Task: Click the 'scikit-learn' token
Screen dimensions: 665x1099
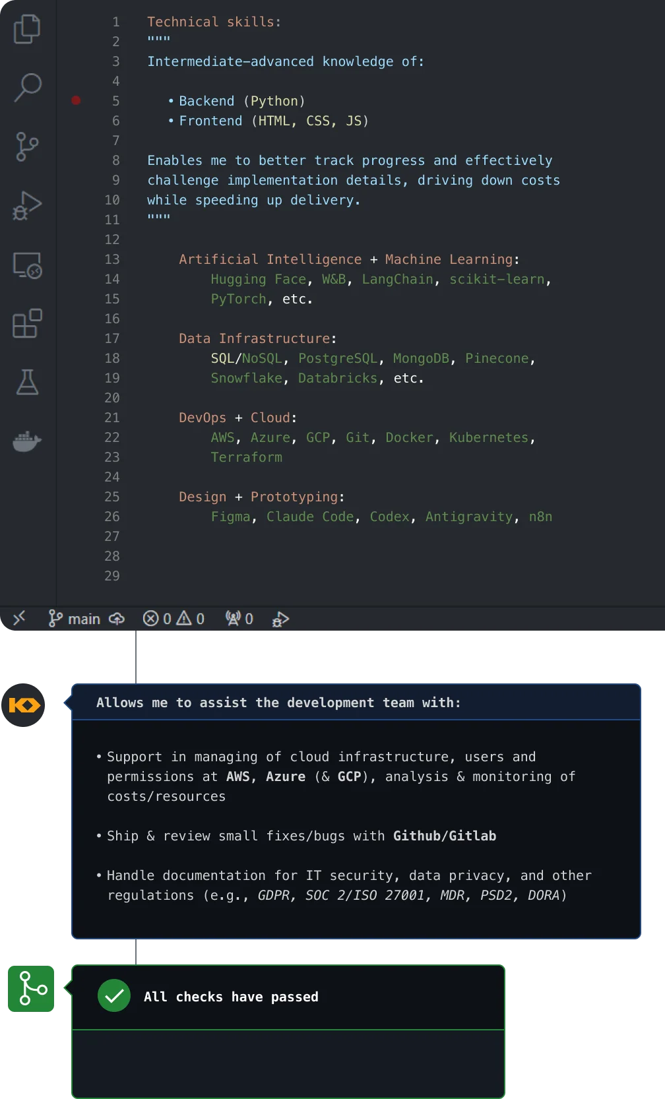Action: pos(497,279)
